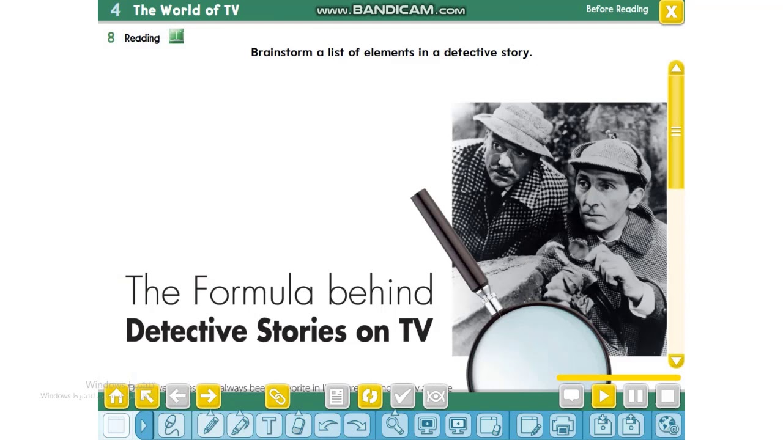
Task: Select the Text tool
Action: click(269, 425)
